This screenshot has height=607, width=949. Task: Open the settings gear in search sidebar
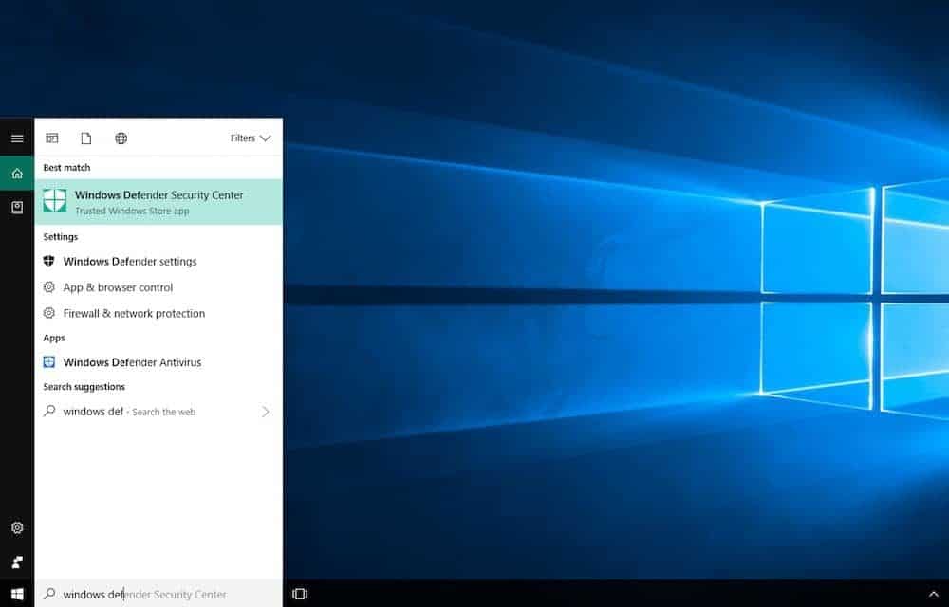point(17,528)
